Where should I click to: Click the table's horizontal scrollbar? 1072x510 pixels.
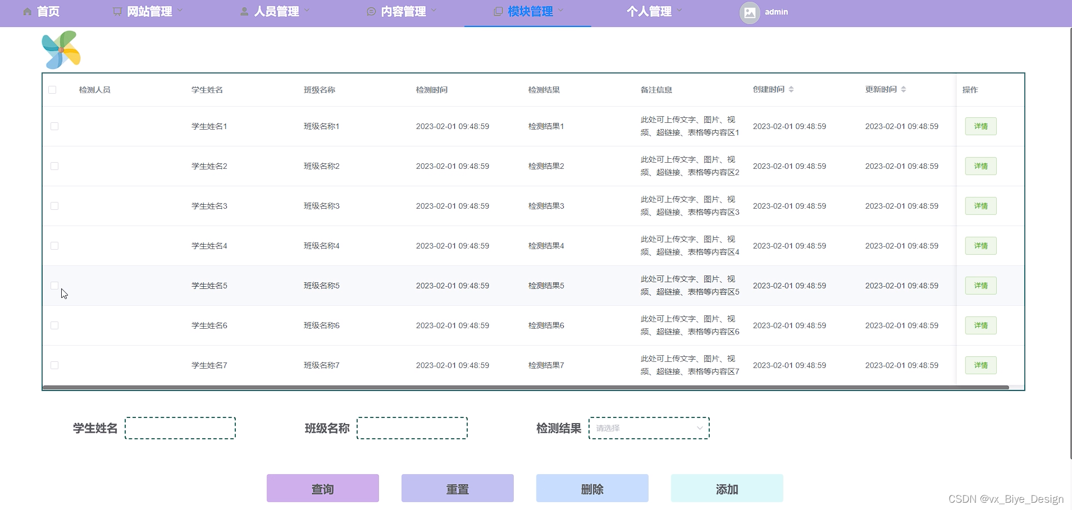pos(526,387)
